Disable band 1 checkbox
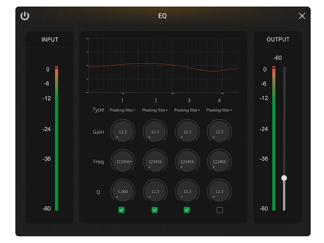Screen dimensions: 324x243 tap(122, 210)
